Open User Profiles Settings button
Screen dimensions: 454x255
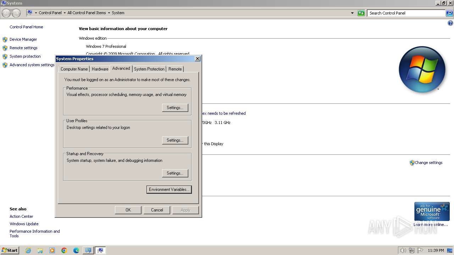175,140
